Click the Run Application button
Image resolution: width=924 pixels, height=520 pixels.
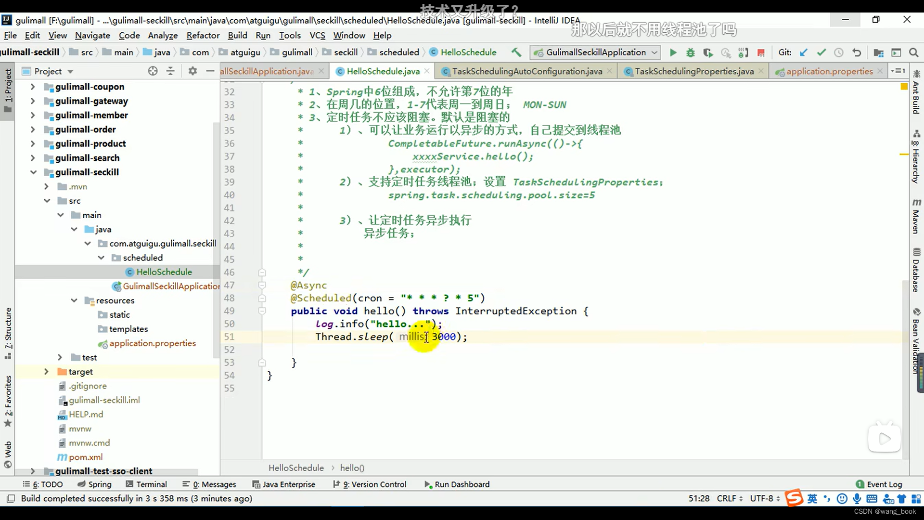point(673,52)
